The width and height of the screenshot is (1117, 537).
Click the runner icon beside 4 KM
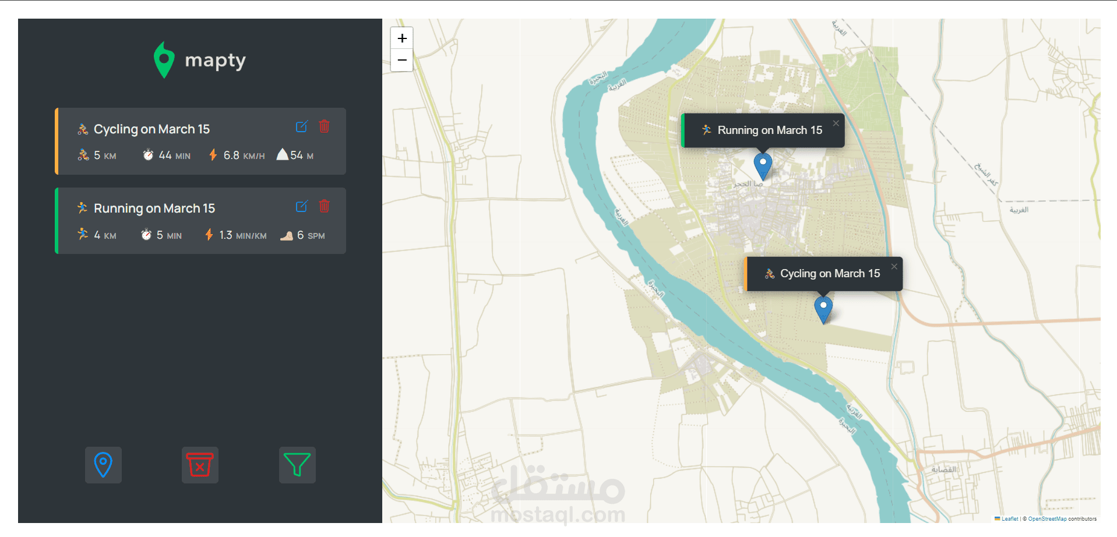83,234
